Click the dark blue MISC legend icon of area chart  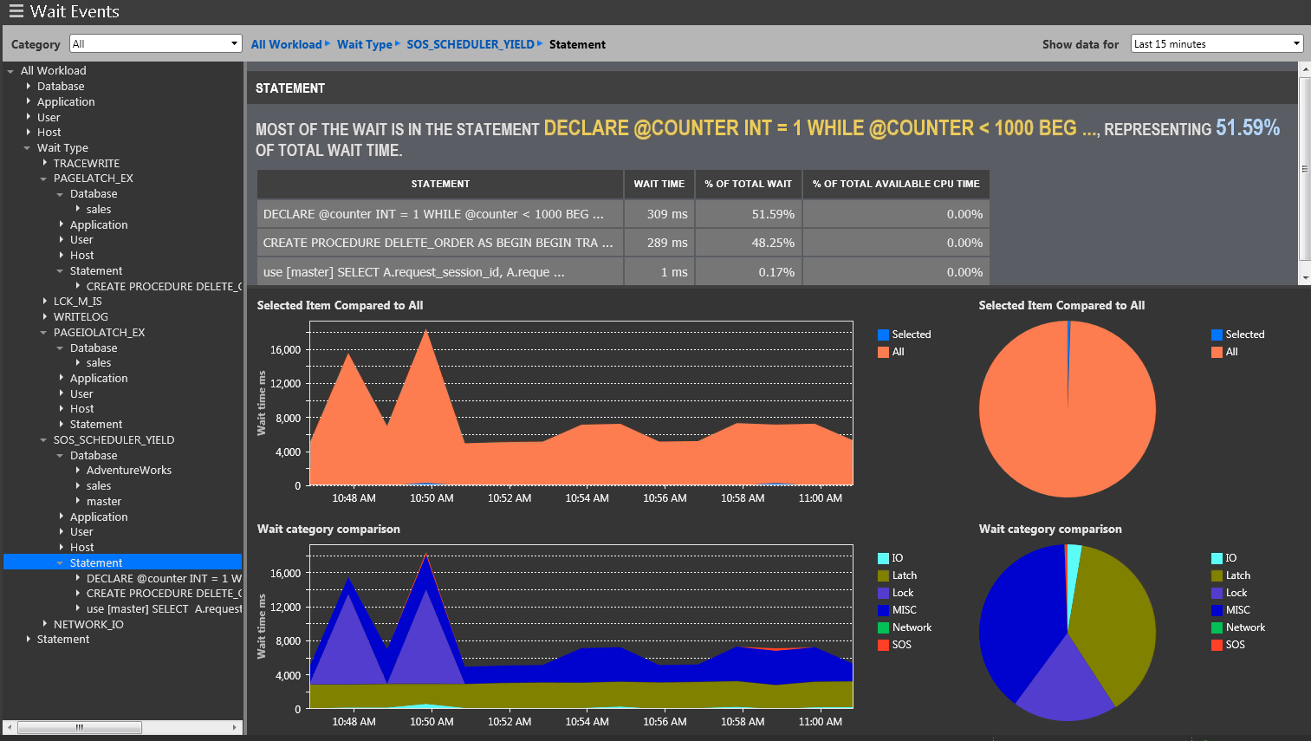pyautogui.click(x=883, y=610)
